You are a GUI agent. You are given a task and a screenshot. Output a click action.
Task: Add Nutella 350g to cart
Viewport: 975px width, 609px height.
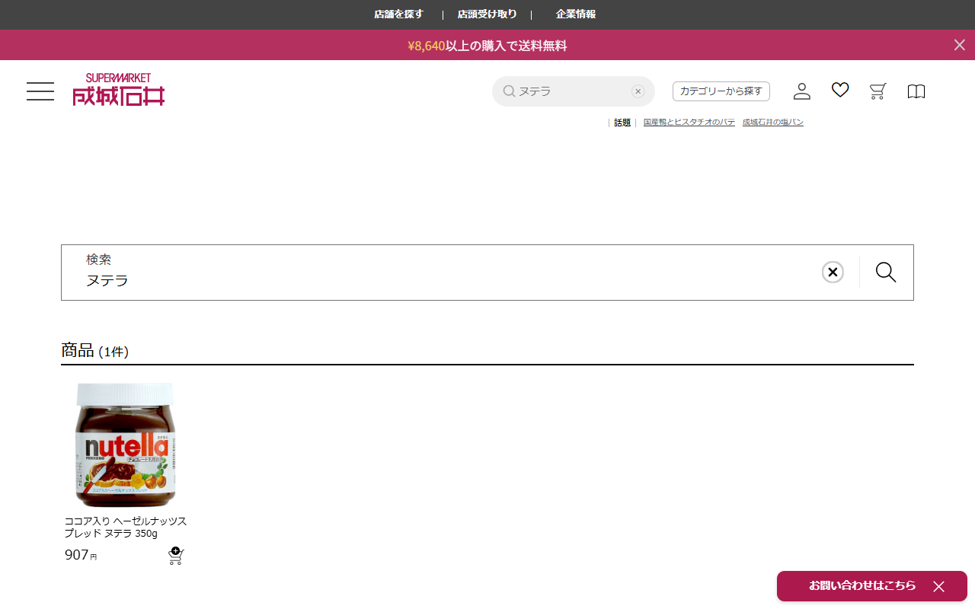(x=176, y=556)
